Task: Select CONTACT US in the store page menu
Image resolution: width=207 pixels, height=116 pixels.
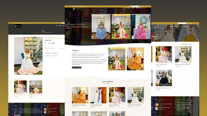Action: [x=186, y=27]
